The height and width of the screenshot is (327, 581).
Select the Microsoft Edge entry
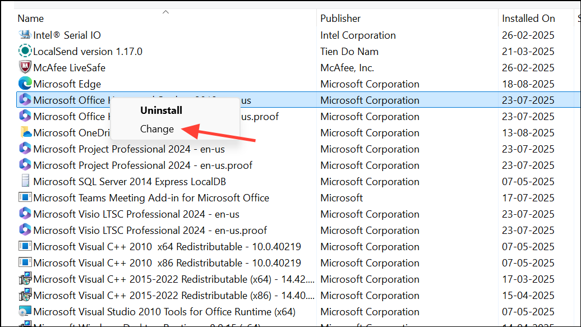[67, 84]
